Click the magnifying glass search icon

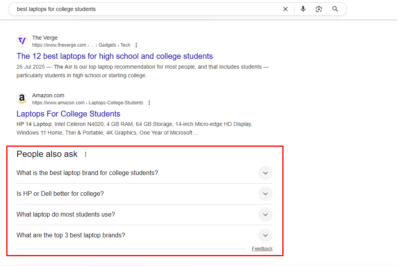tap(335, 9)
